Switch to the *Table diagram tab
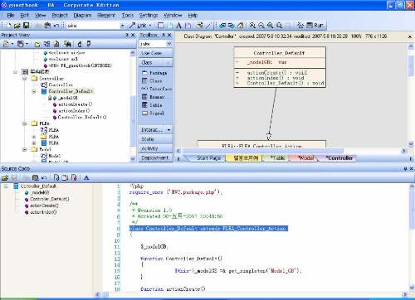 (x=277, y=158)
